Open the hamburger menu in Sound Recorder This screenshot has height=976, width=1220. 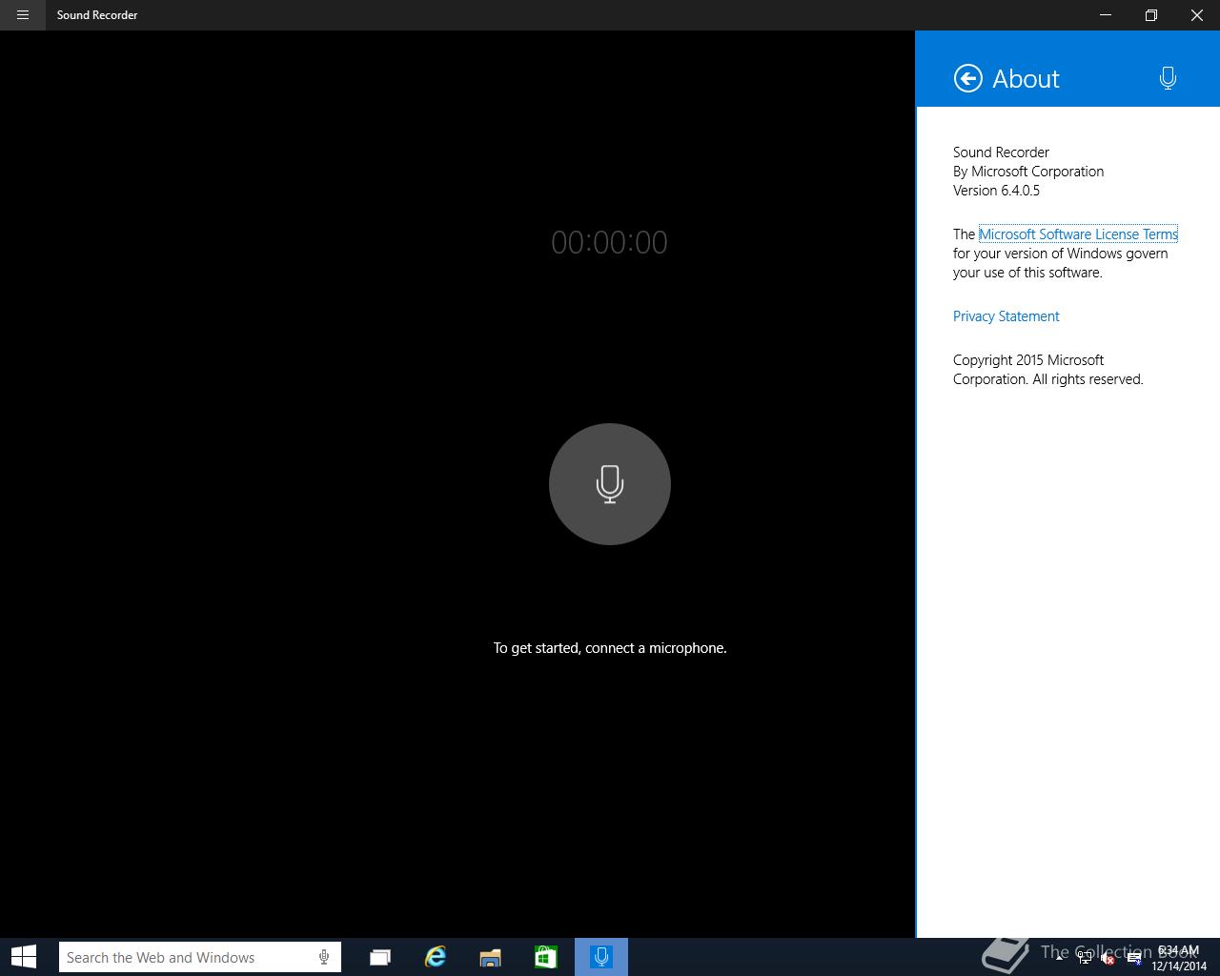point(23,15)
